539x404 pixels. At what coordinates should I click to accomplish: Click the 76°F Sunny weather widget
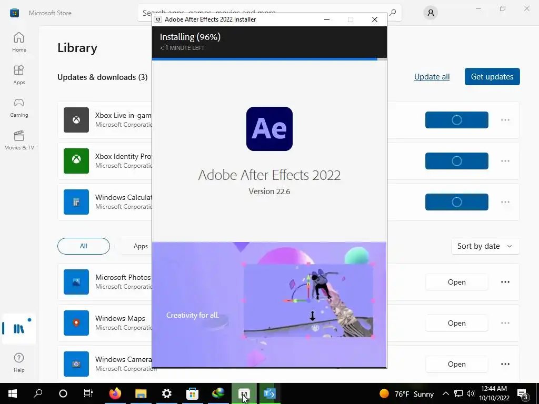407,393
